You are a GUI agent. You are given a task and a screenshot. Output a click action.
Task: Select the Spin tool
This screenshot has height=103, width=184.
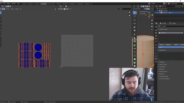tap(135, 63)
